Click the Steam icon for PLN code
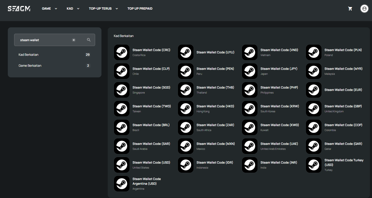This screenshot has width=372, height=198. 314,52
